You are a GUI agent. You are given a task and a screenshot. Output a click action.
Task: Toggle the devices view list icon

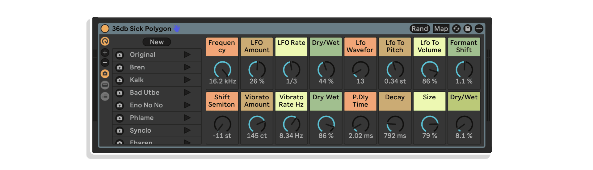pyautogui.click(x=105, y=97)
